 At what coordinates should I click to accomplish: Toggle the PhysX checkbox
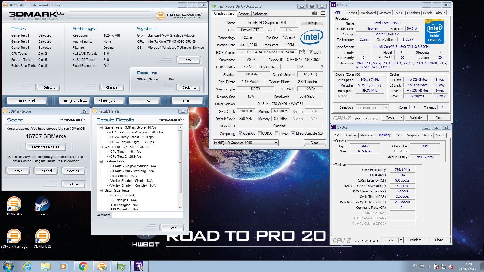pyautogui.click(x=276, y=133)
